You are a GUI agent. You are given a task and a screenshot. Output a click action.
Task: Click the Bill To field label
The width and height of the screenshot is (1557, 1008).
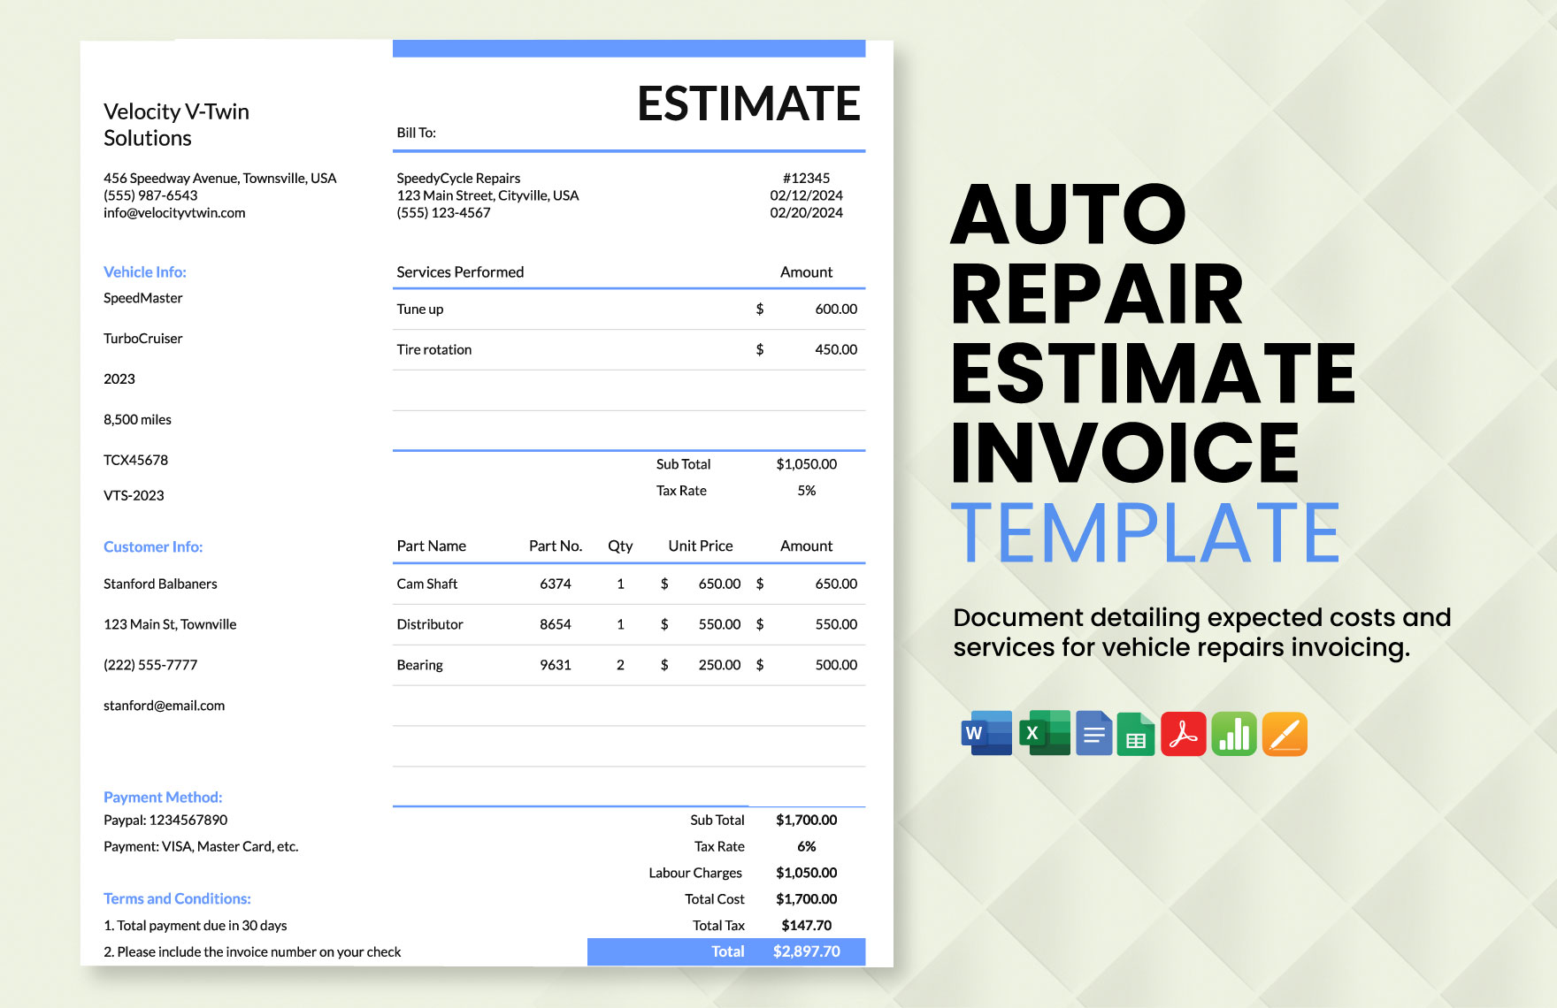[416, 133]
